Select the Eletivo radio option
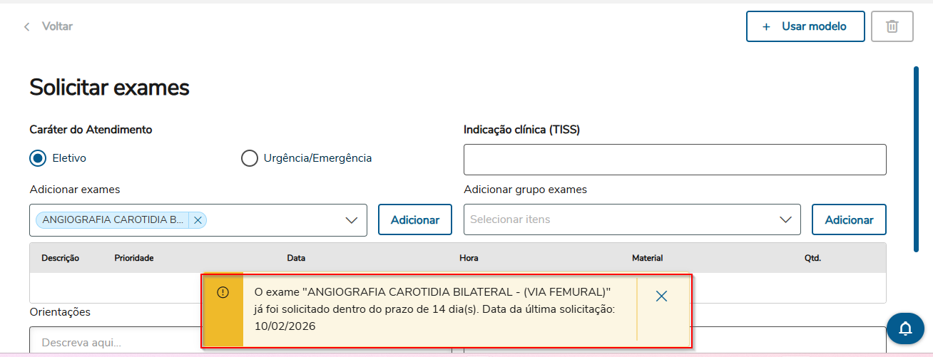Screen dimensions: 933x357 [38, 158]
